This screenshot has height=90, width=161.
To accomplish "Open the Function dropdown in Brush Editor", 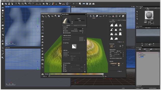I will coord(78,29).
